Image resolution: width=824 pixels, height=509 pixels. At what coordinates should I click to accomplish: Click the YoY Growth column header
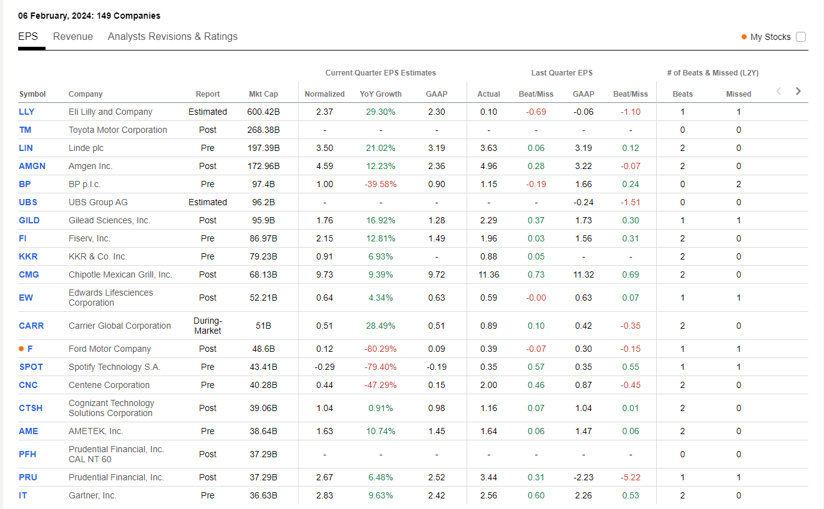(380, 94)
